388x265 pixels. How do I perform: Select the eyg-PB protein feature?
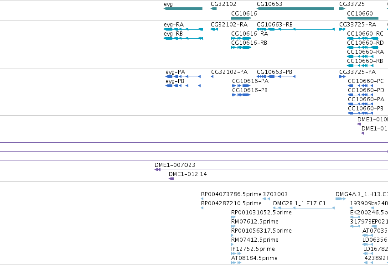[x=183, y=86]
